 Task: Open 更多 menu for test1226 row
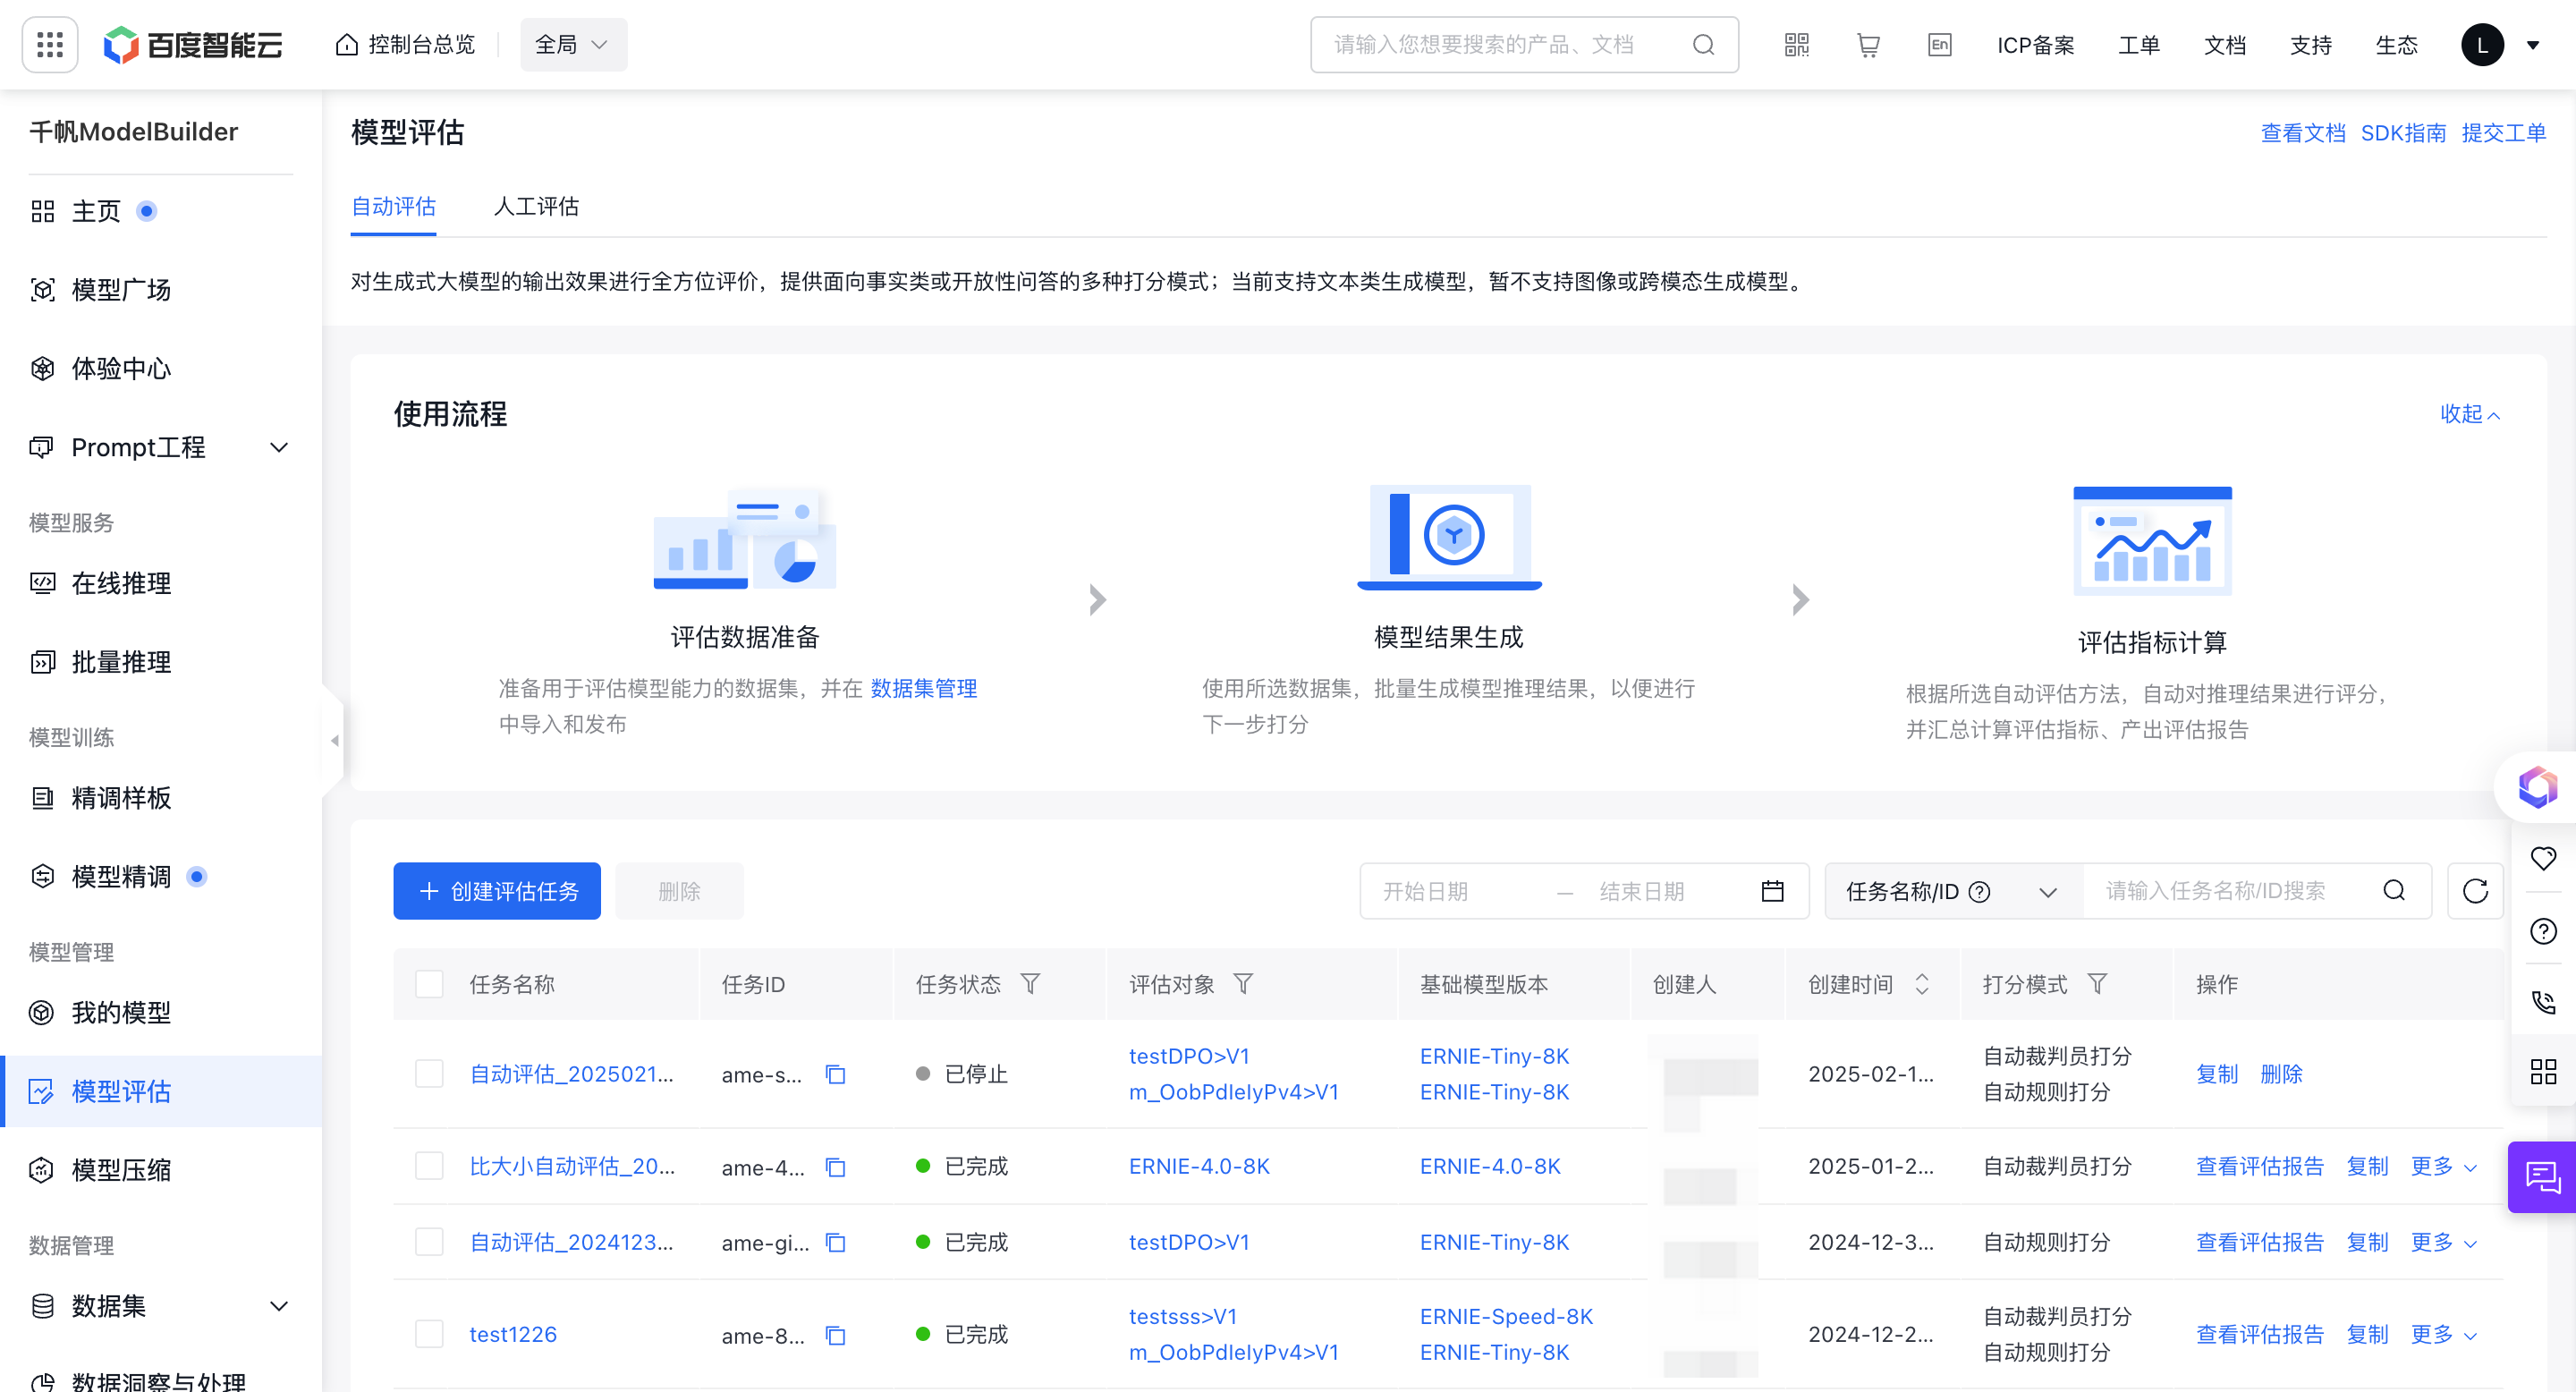tap(2443, 1335)
